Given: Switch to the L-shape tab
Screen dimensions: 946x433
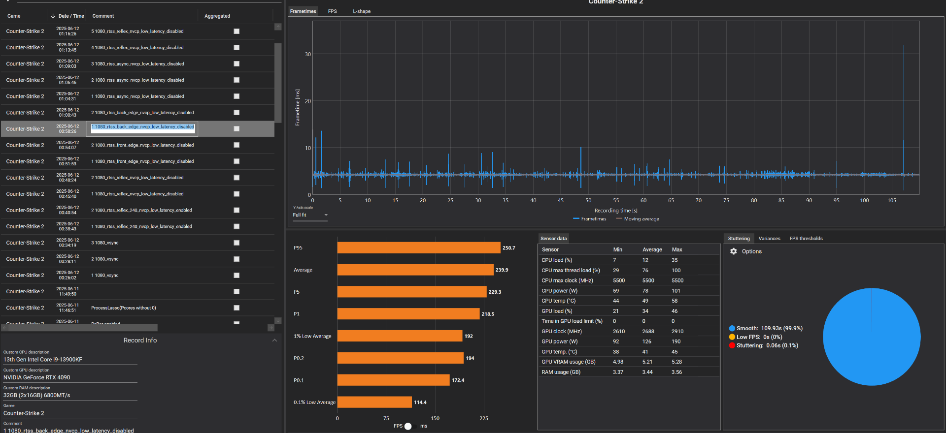Looking at the screenshot, I should coord(362,11).
